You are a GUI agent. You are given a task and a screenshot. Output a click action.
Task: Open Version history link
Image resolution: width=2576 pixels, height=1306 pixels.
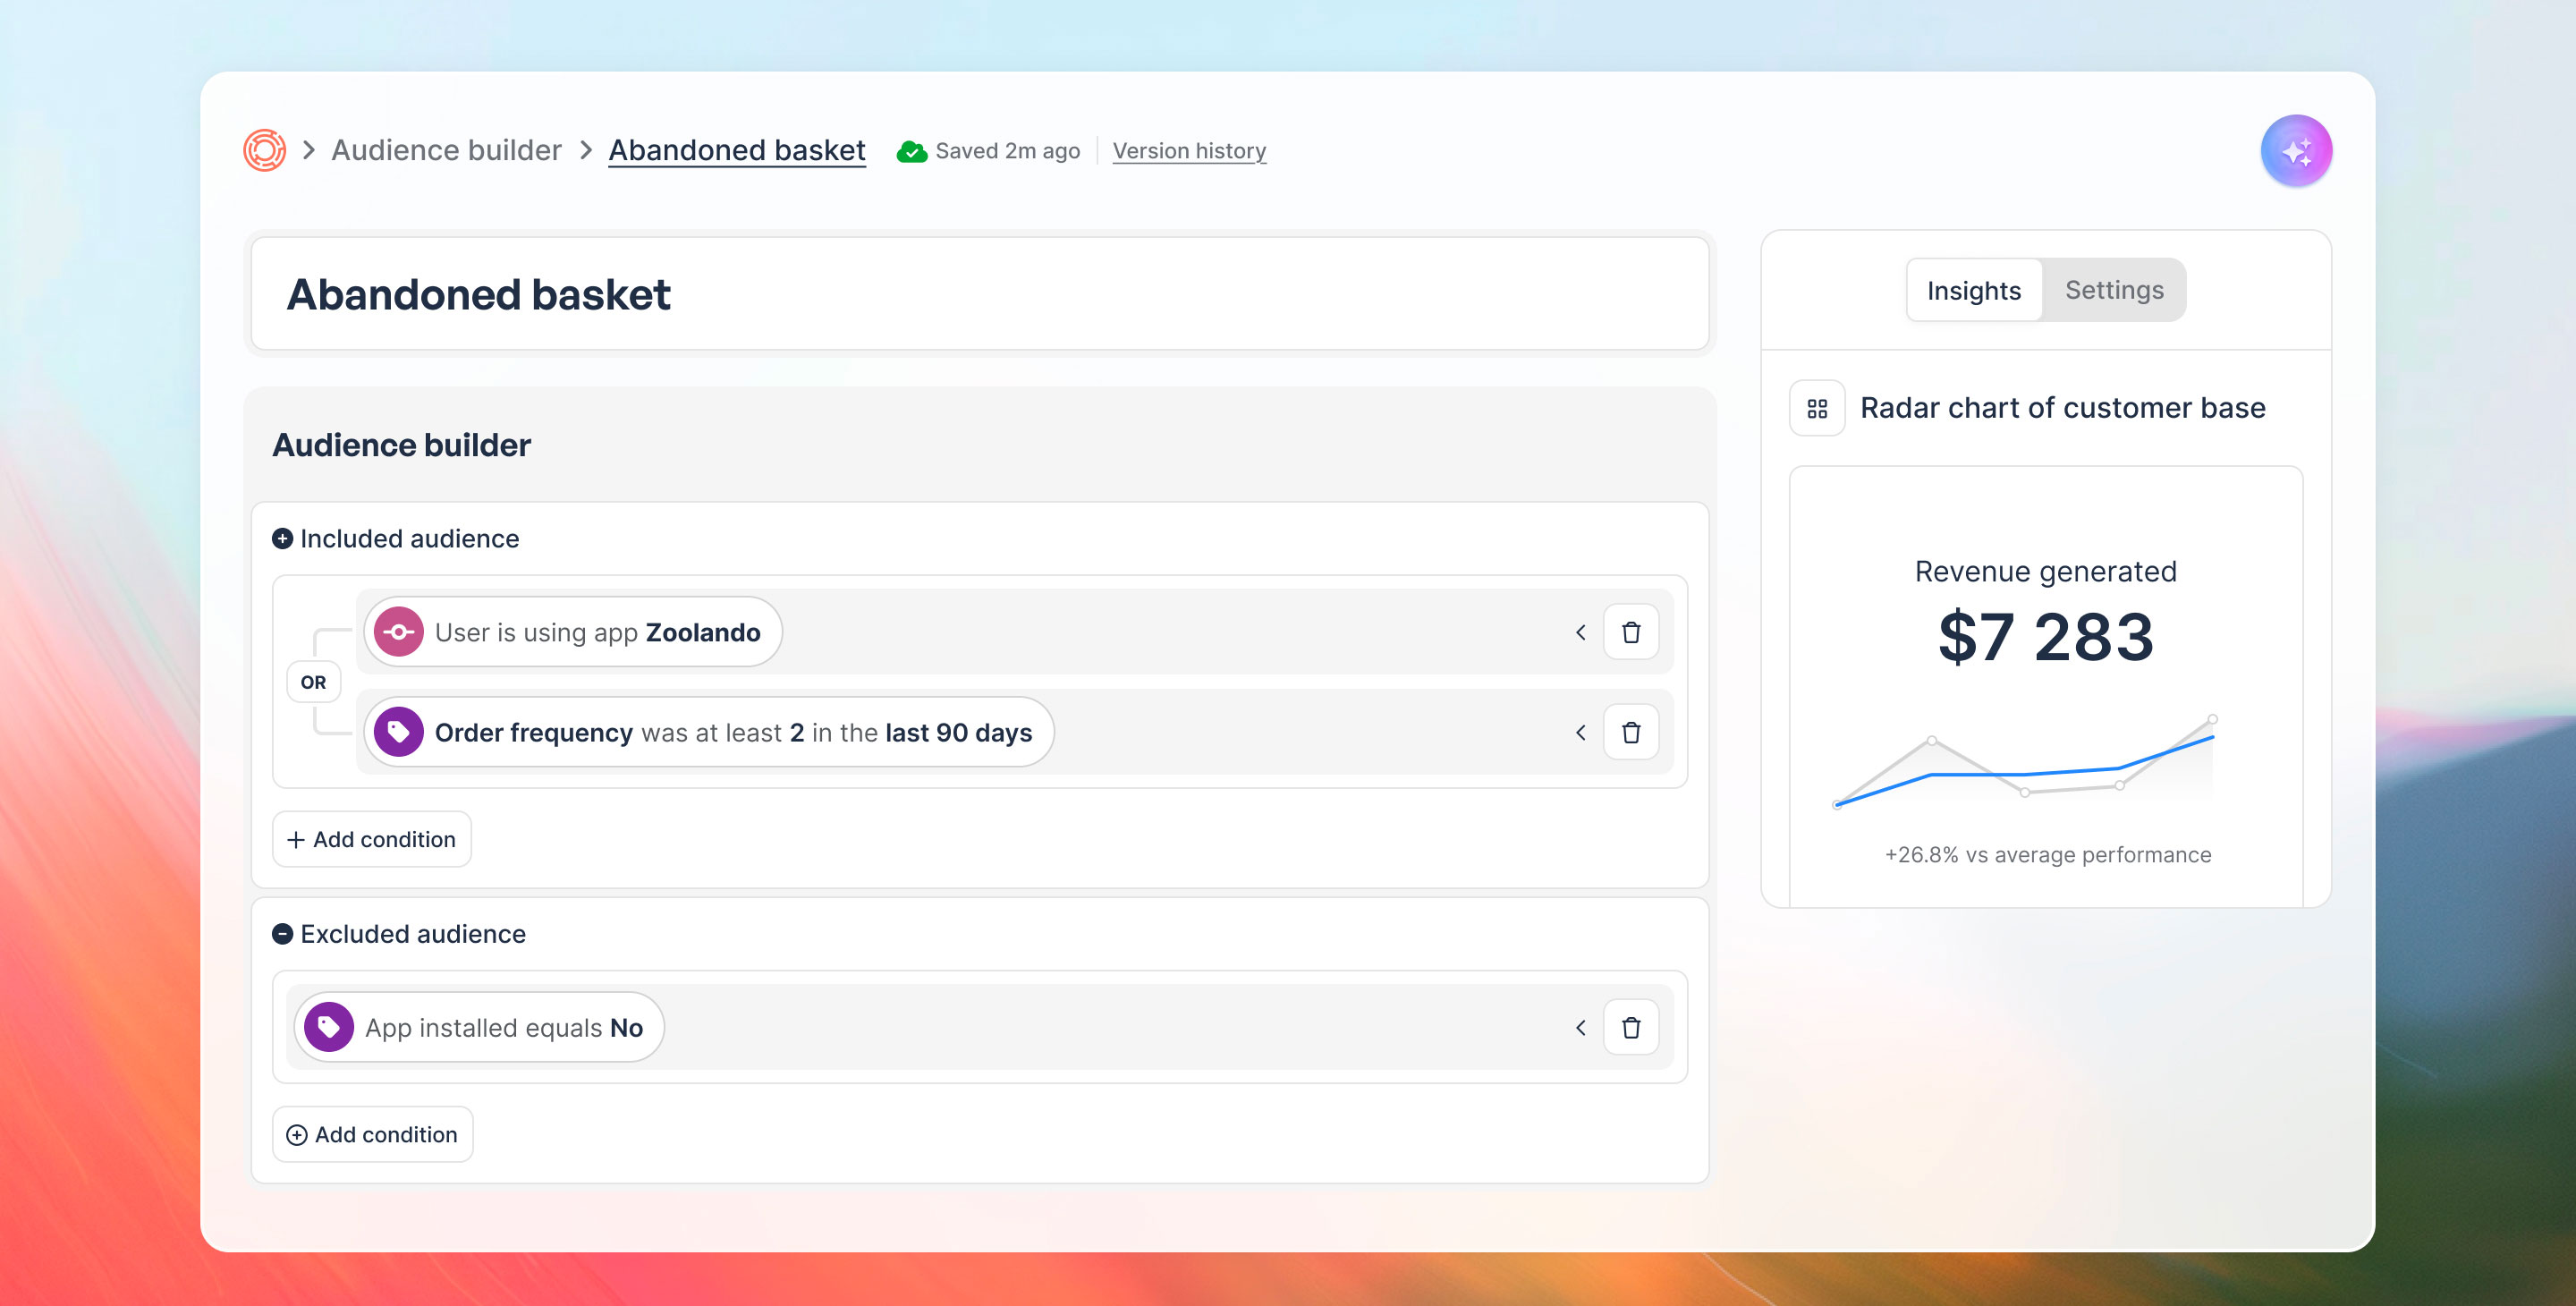click(1189, 151)
